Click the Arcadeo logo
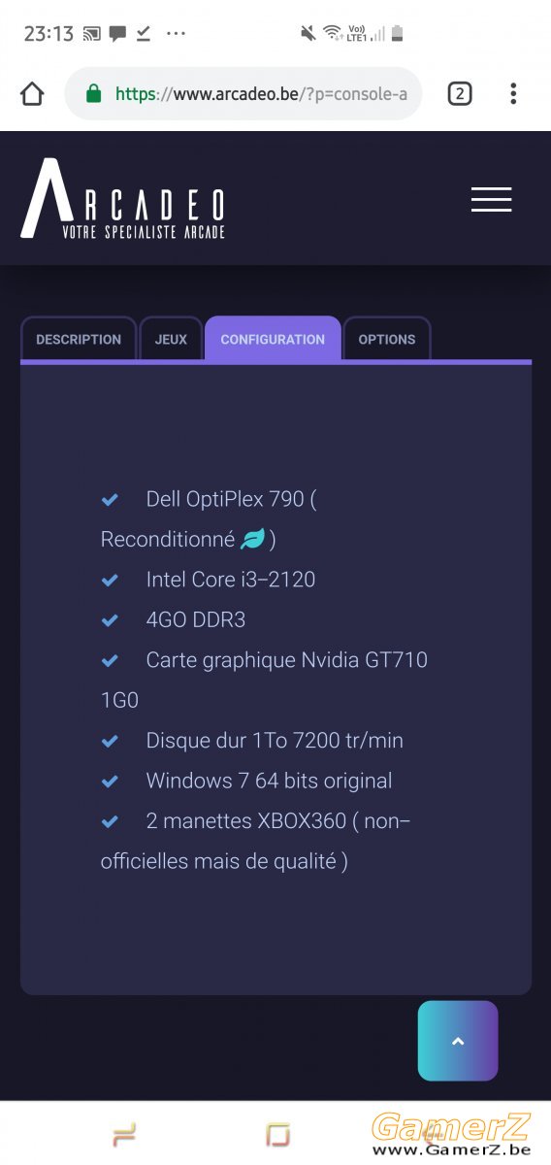Viewport: 551px width, 1165px height. tap(122, 199)
